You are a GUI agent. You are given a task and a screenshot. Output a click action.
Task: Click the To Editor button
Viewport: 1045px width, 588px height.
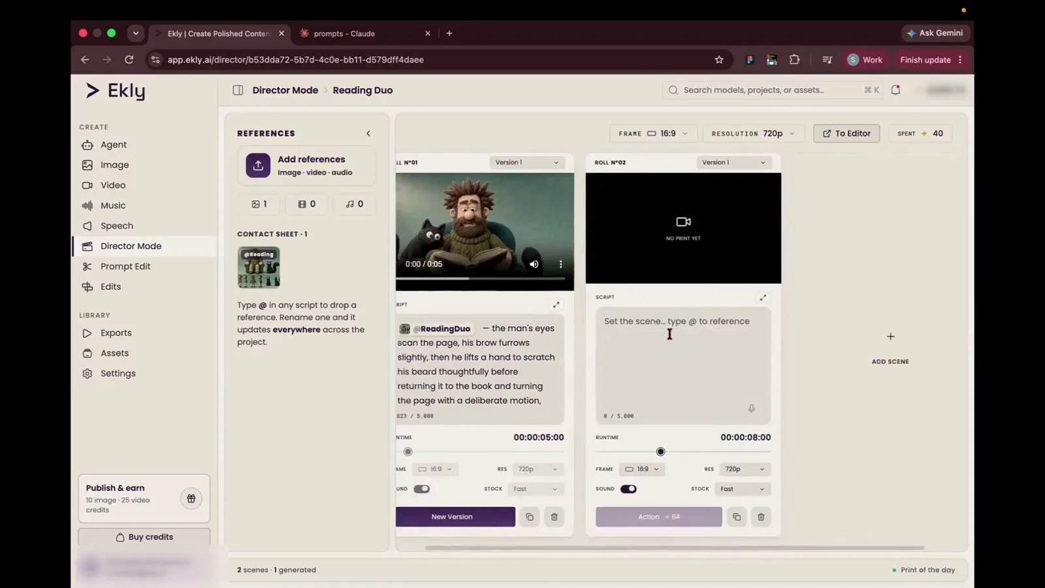point(846,133)
